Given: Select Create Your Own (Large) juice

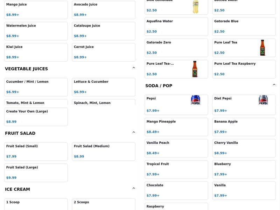Looking at the screenshot, I should pos(36,117).
